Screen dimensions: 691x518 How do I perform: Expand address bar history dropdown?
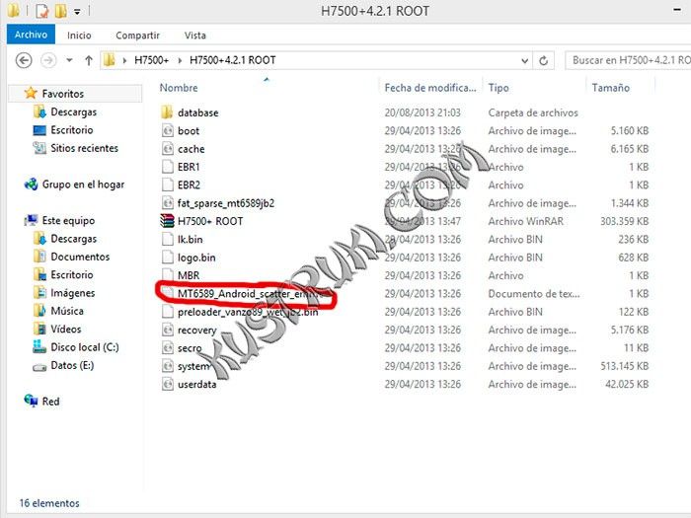[524, 61]
